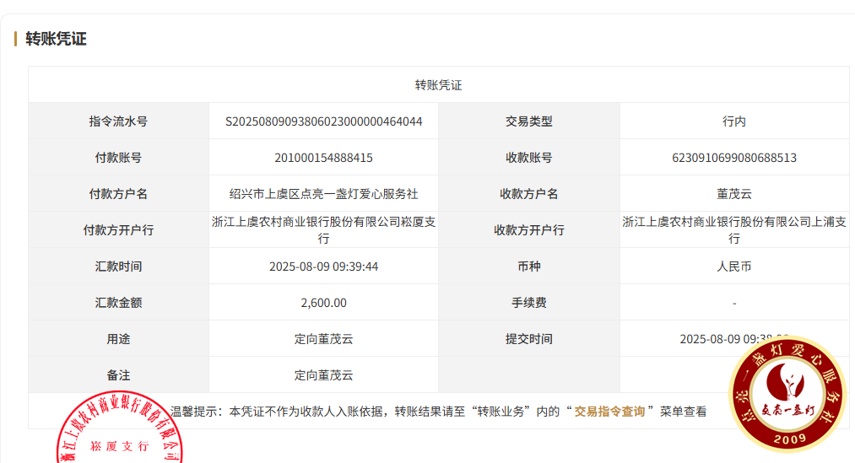Screen dimensions: 855x463
Task: Select 定向董茂云 in the 备注 row
Action: [324, 375]
